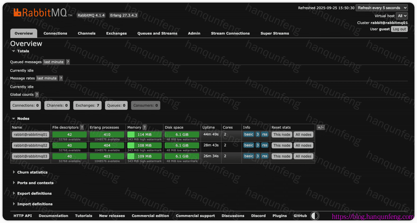417x223 pixels.
Task: Click basic badge for rabbitmq01
Action: click(249, 134)
